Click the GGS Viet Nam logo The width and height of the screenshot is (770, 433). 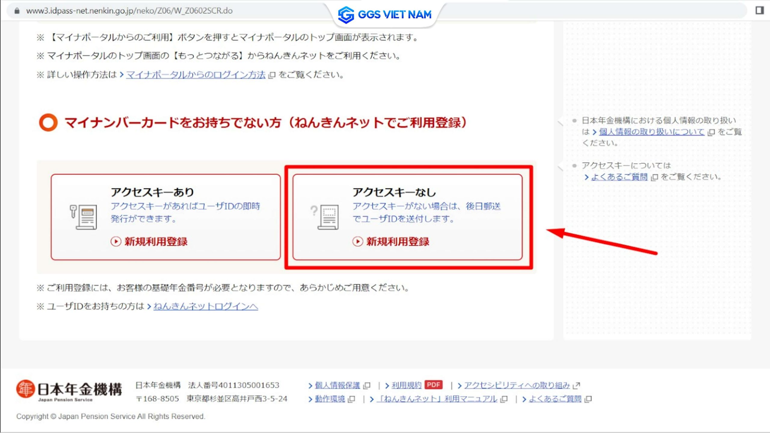click(x=385, y=14)
